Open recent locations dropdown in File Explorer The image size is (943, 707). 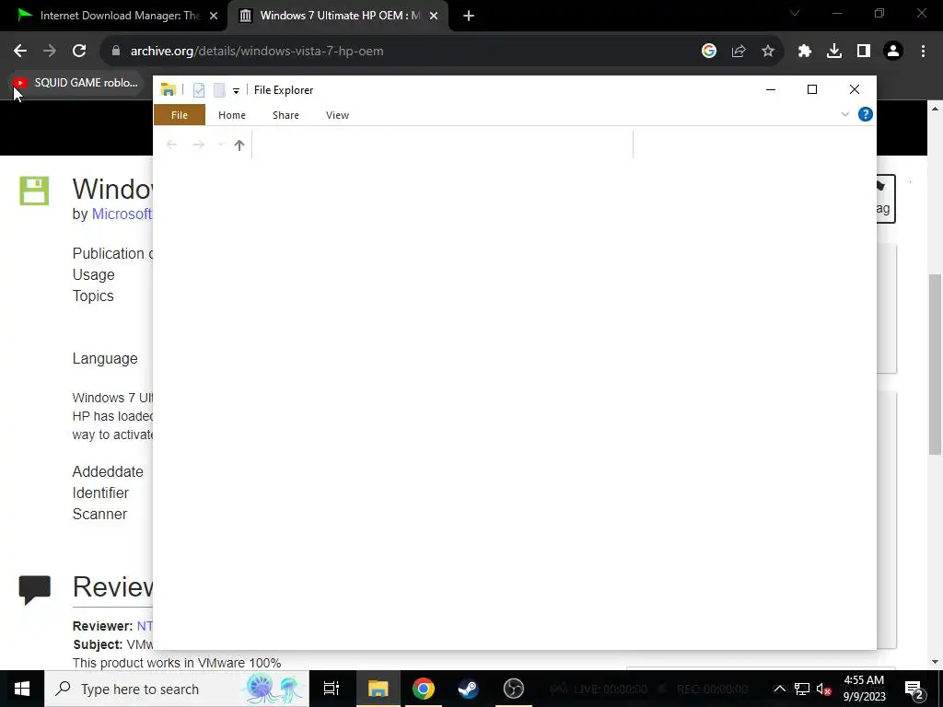(x=220, y=145)
